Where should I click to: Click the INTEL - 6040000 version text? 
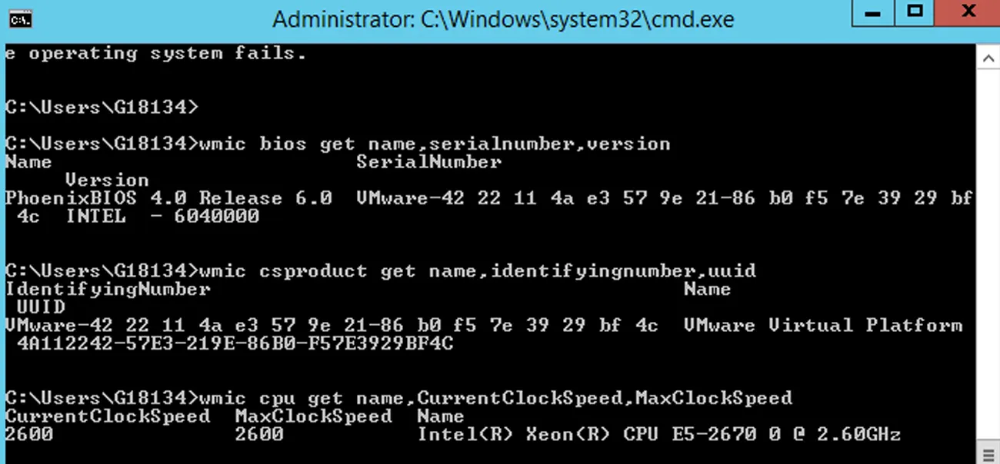coord(162,217)
